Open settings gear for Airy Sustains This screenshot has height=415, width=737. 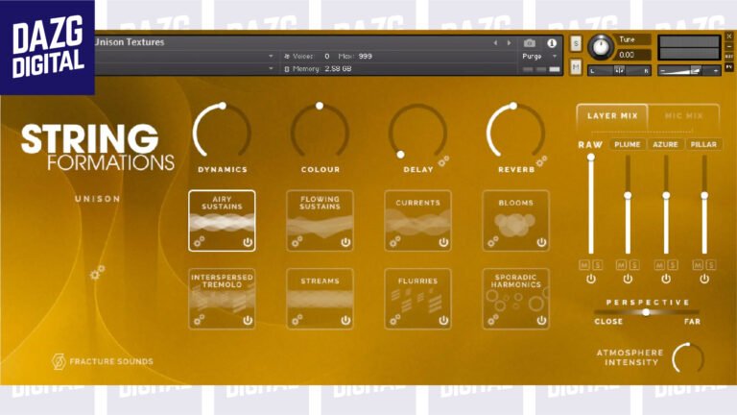pos(199,241)
